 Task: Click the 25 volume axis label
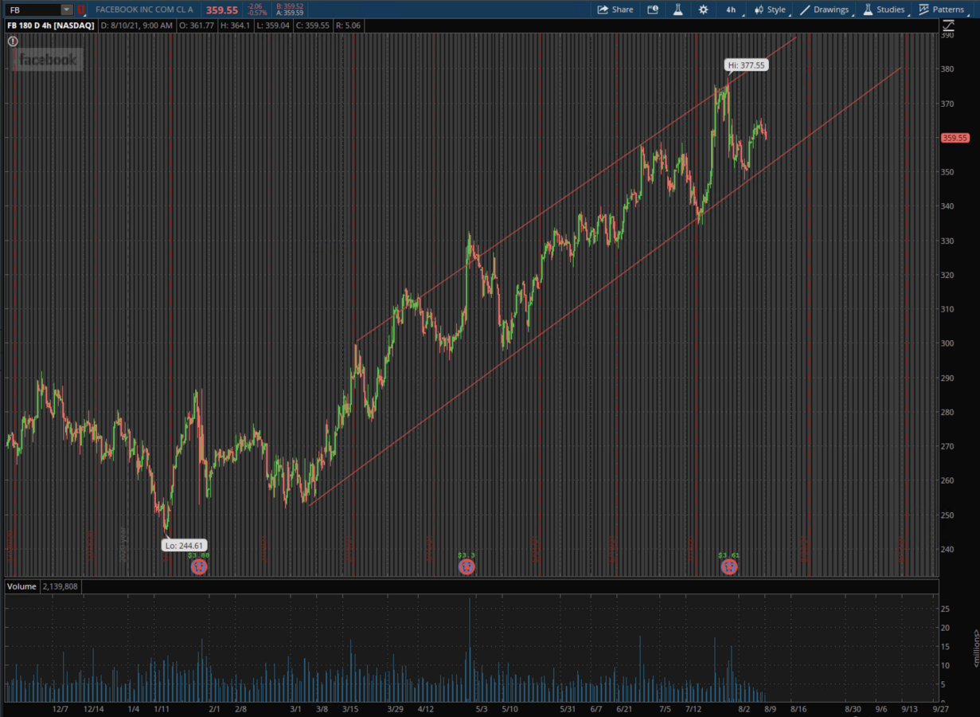click(x=947, y=609)
